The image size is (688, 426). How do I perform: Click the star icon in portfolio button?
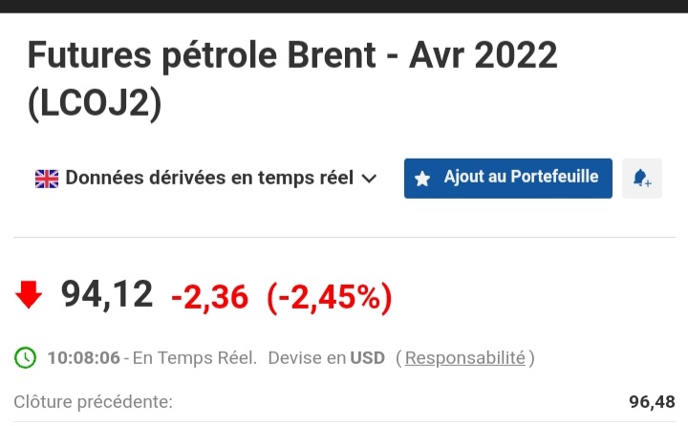(422, 179)
